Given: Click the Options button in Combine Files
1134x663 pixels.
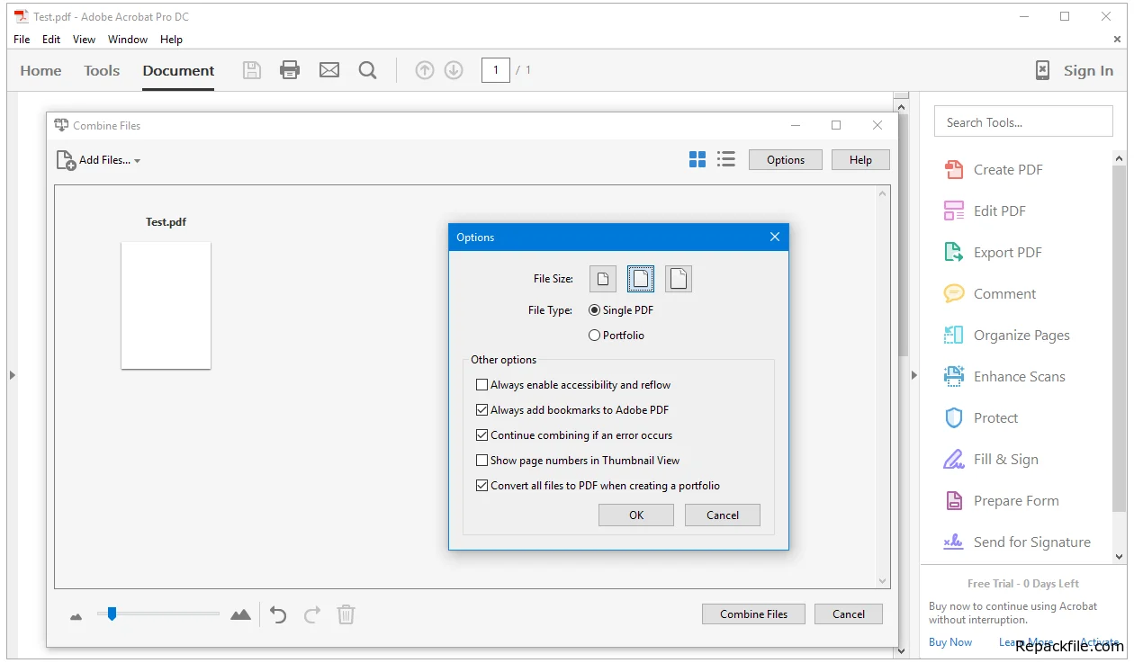Looking at the screenshot, I should (x=786, y=159).
